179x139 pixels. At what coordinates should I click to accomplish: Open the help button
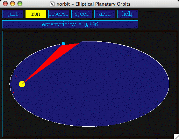128,14
